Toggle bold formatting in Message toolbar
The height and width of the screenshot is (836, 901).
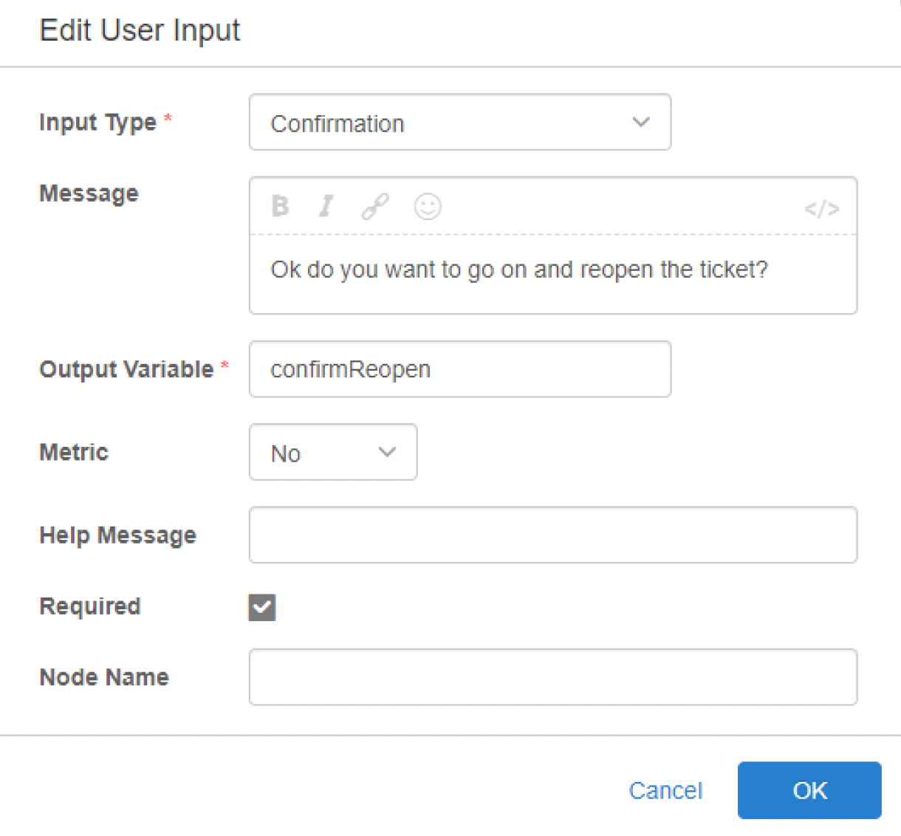coord(280,206)
